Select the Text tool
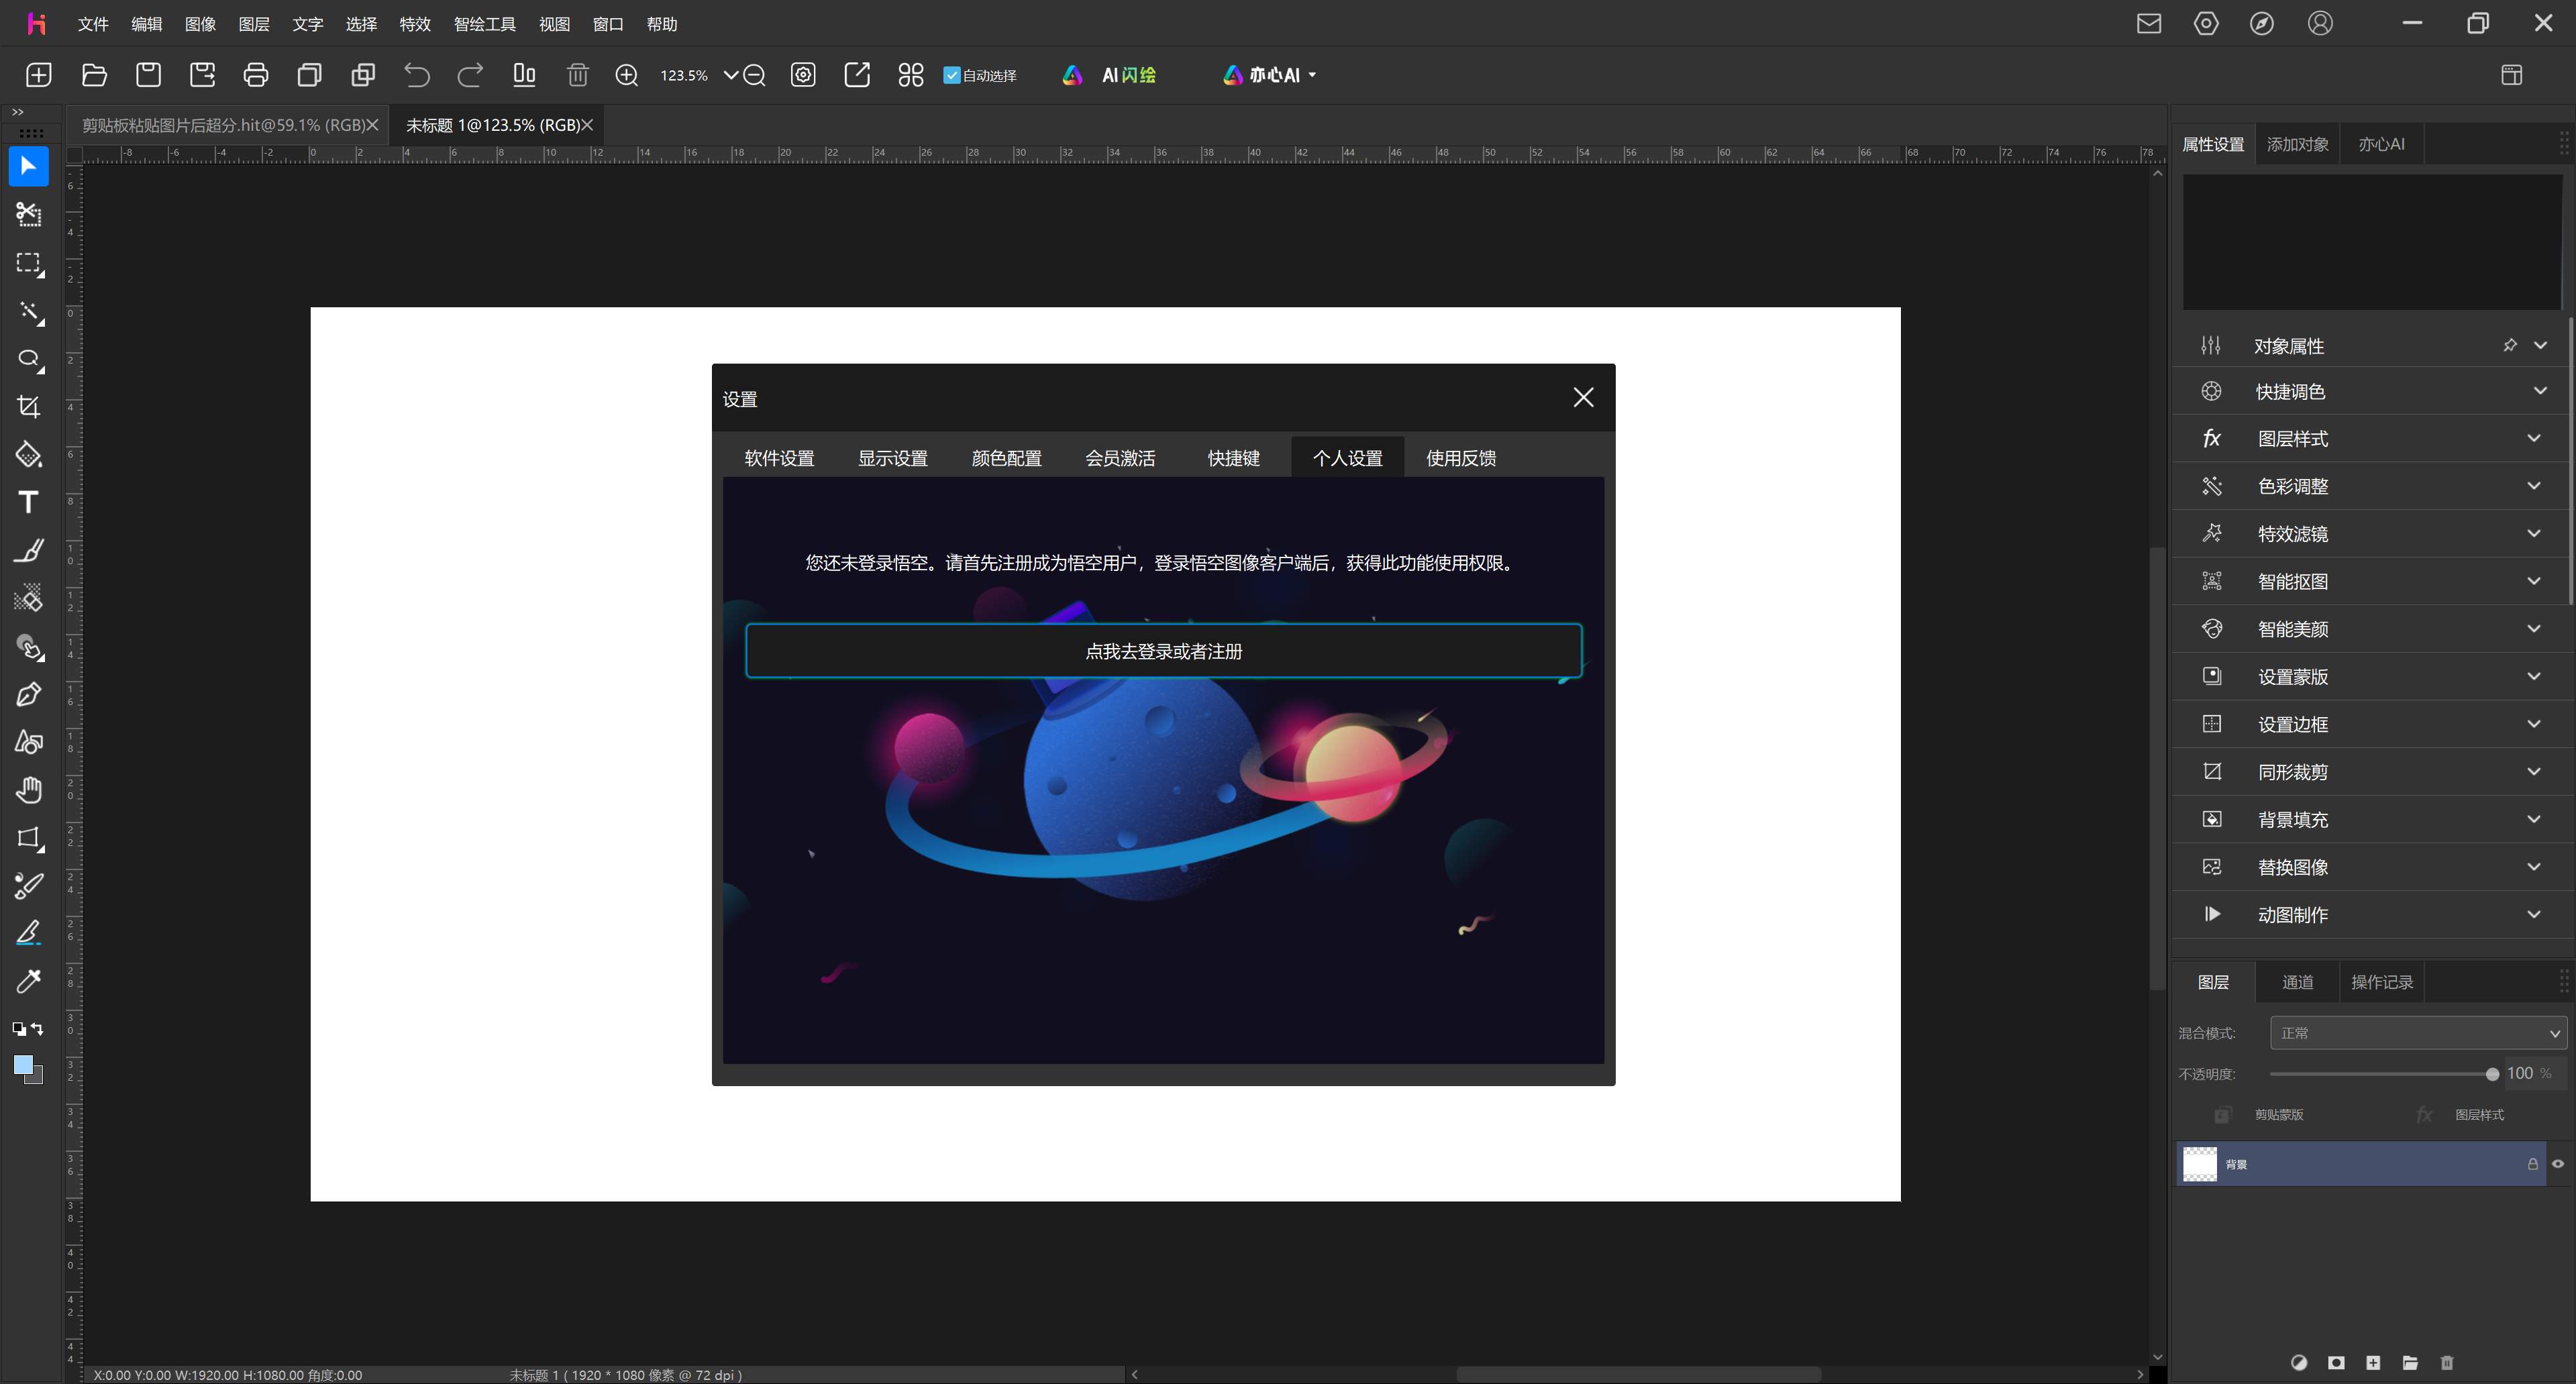 [28, 502]
